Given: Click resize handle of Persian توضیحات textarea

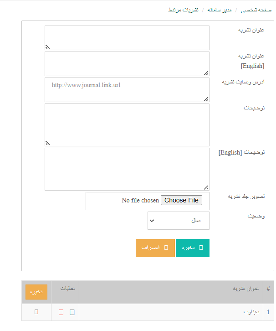Looking at the screenshot, I should tap(47, 143).
